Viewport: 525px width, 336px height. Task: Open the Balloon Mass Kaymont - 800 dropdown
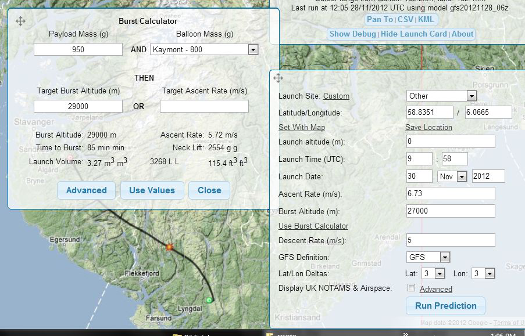tap(203, 49)
